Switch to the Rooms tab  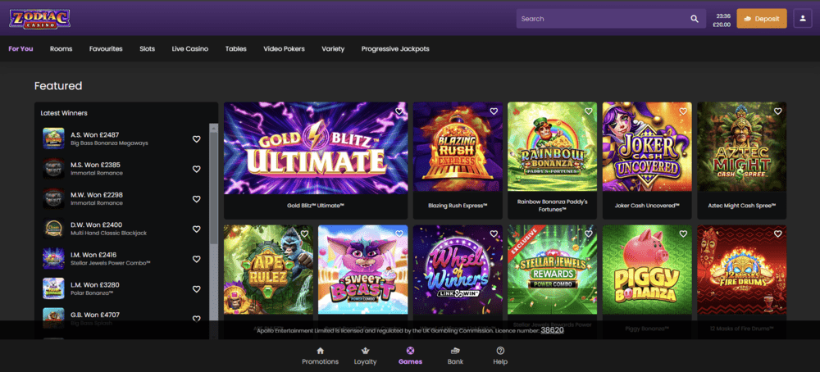(61, 48)
